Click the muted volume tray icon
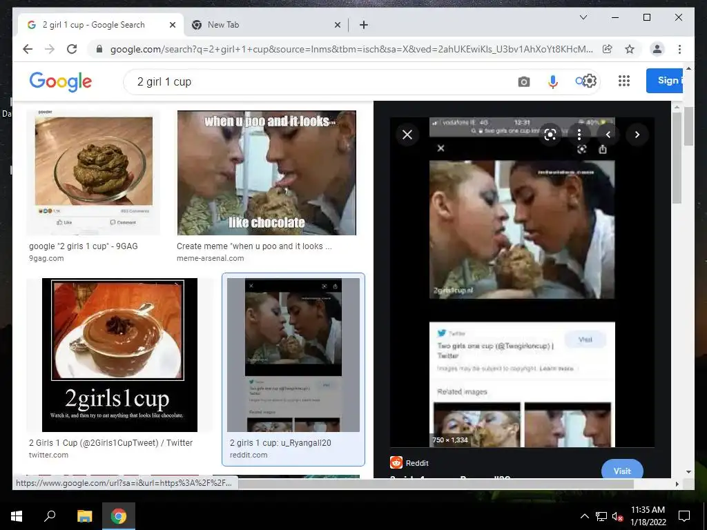The height and width of the screenshot is (530, 707). click(x=617, y=516)
